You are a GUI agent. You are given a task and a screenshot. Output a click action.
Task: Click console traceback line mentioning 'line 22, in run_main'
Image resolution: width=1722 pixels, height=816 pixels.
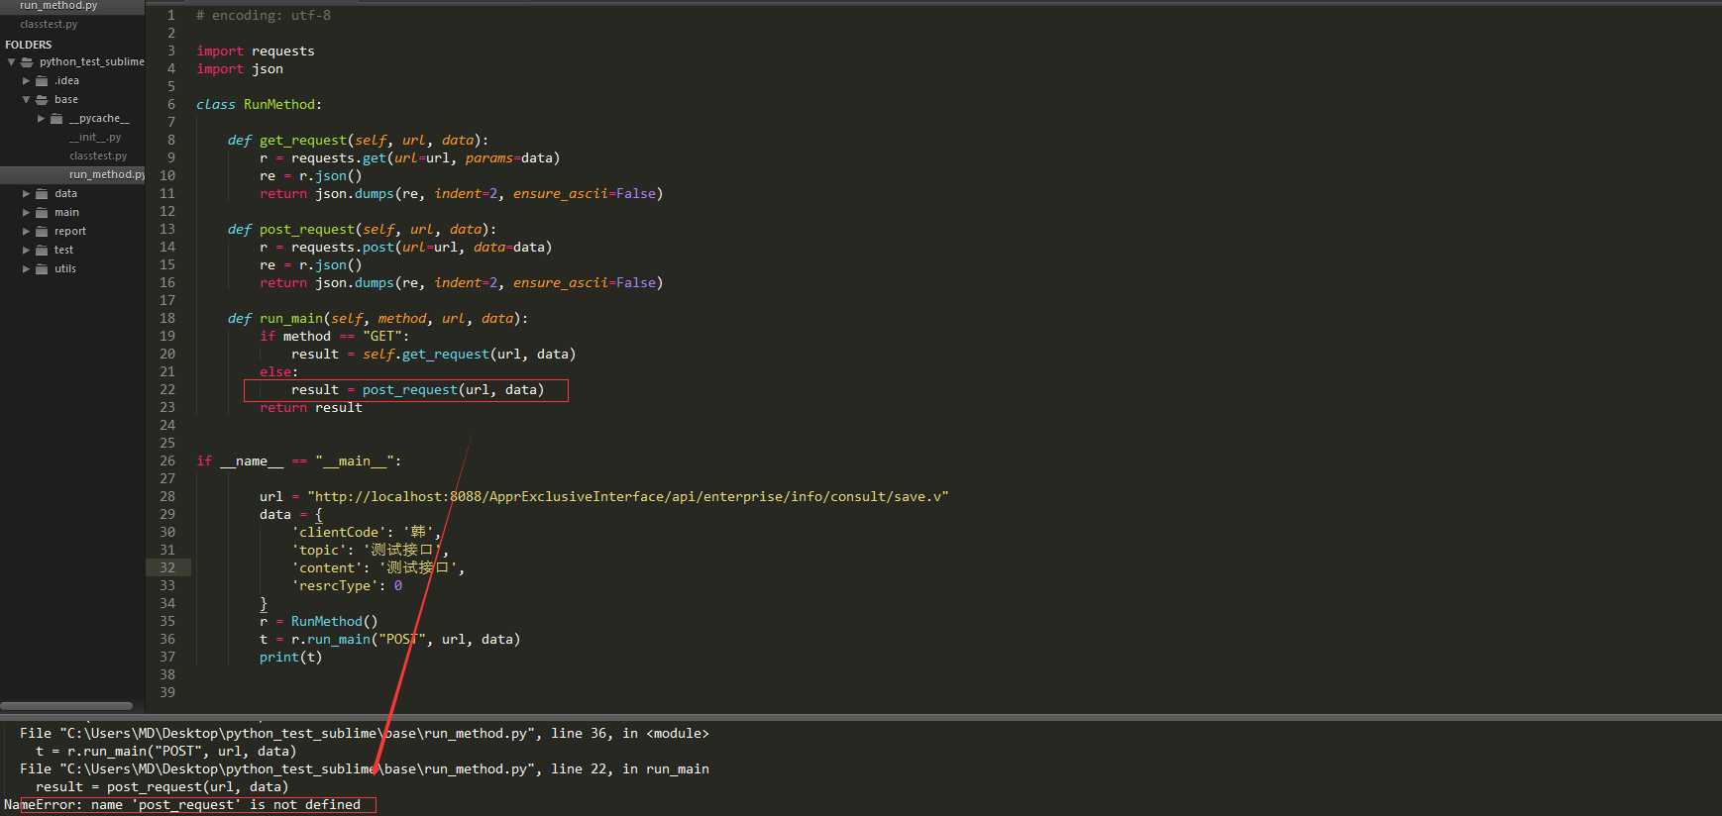coord(365,769)
